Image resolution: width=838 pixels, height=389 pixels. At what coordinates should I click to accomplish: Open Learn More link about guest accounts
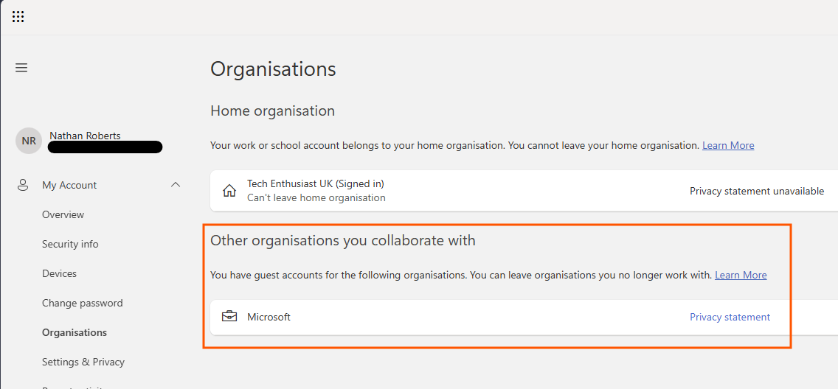tap(741, 275)
